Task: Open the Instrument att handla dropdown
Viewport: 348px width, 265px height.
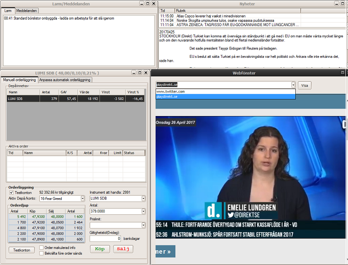Action: (144, 199)
